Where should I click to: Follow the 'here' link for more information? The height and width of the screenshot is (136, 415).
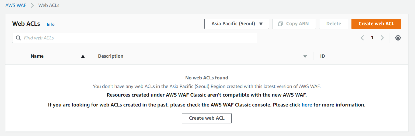307,105
